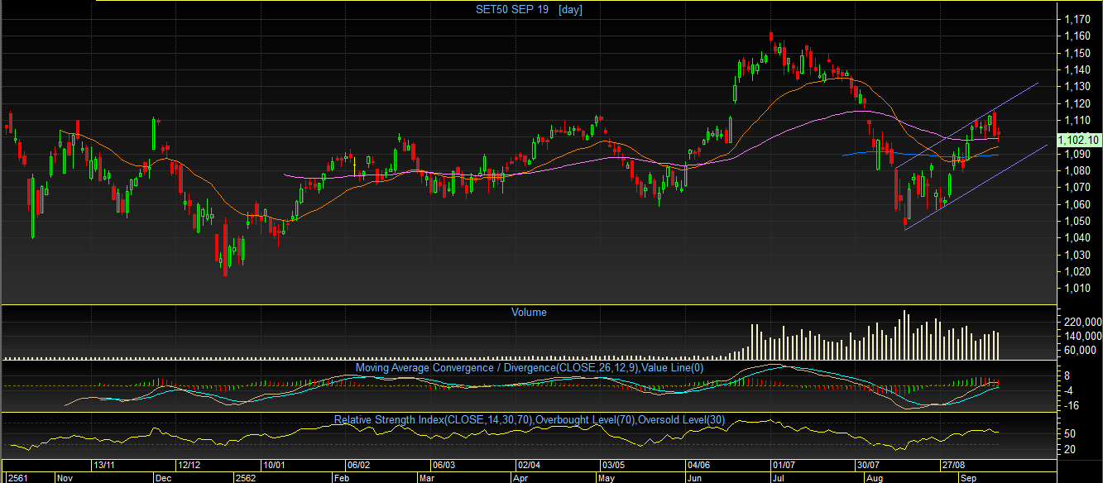Image resolution: width=1103 pixels, height=483 pixels.
Task: Click the 1,040 price axis label
Action: pos(1077,238)
